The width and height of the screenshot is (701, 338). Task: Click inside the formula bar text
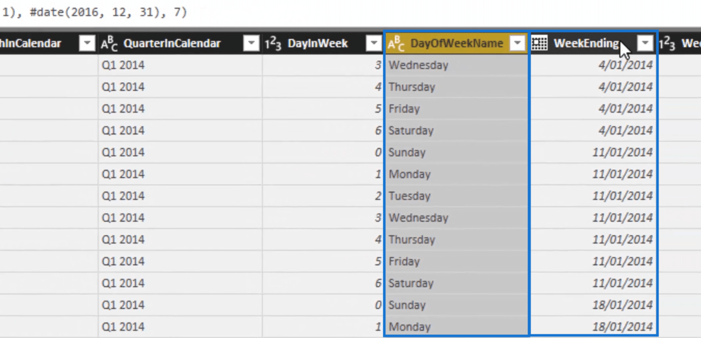click(x=94, y=12)
